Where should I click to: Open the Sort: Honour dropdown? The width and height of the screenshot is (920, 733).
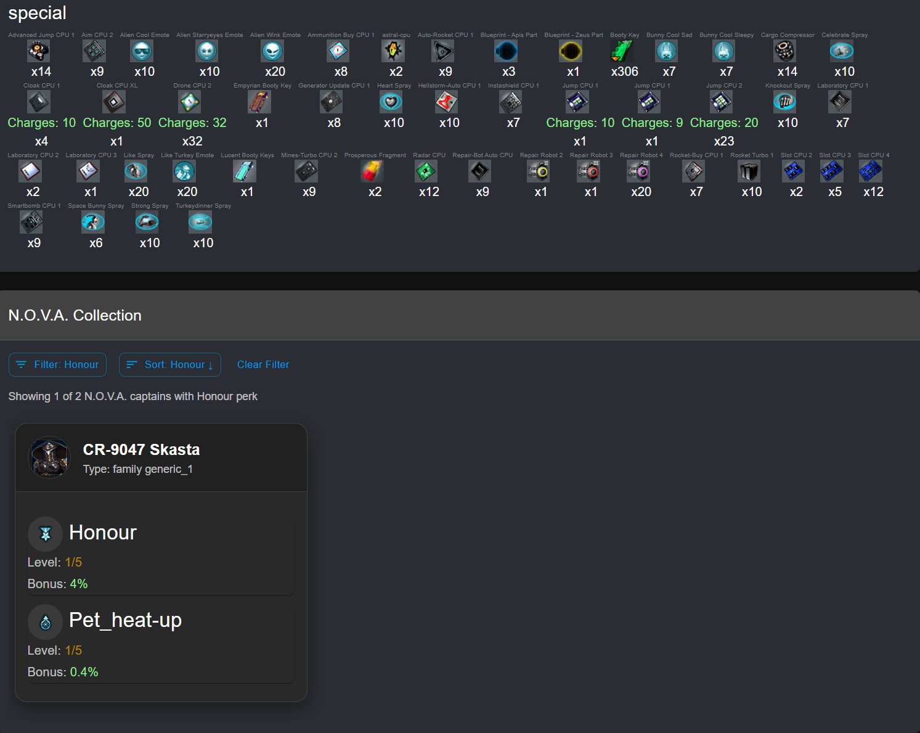pos(170,364)
